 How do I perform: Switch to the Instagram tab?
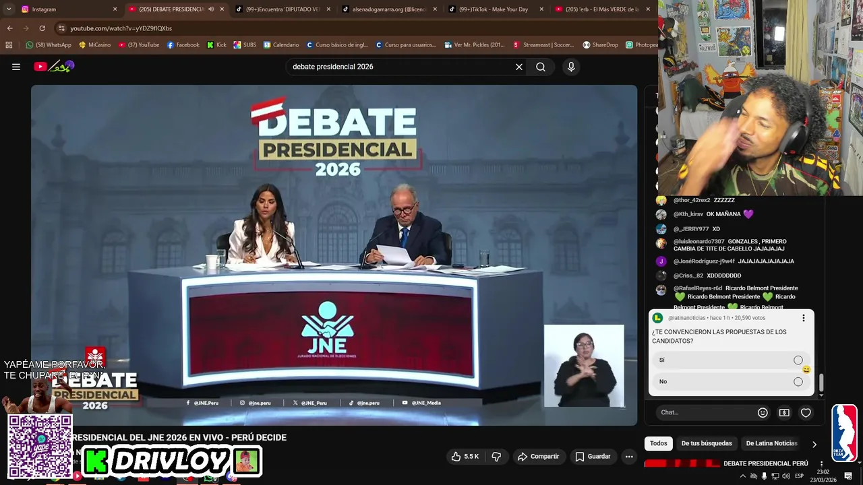[64, 9]
